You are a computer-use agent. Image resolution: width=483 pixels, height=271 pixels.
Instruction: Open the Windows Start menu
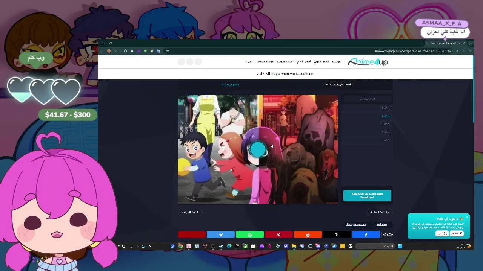tap(400, 246)
